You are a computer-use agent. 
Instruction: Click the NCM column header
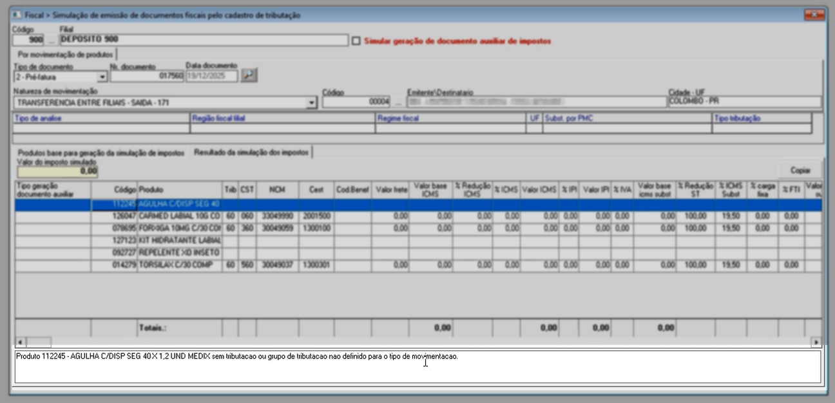[x=277, y=190]
